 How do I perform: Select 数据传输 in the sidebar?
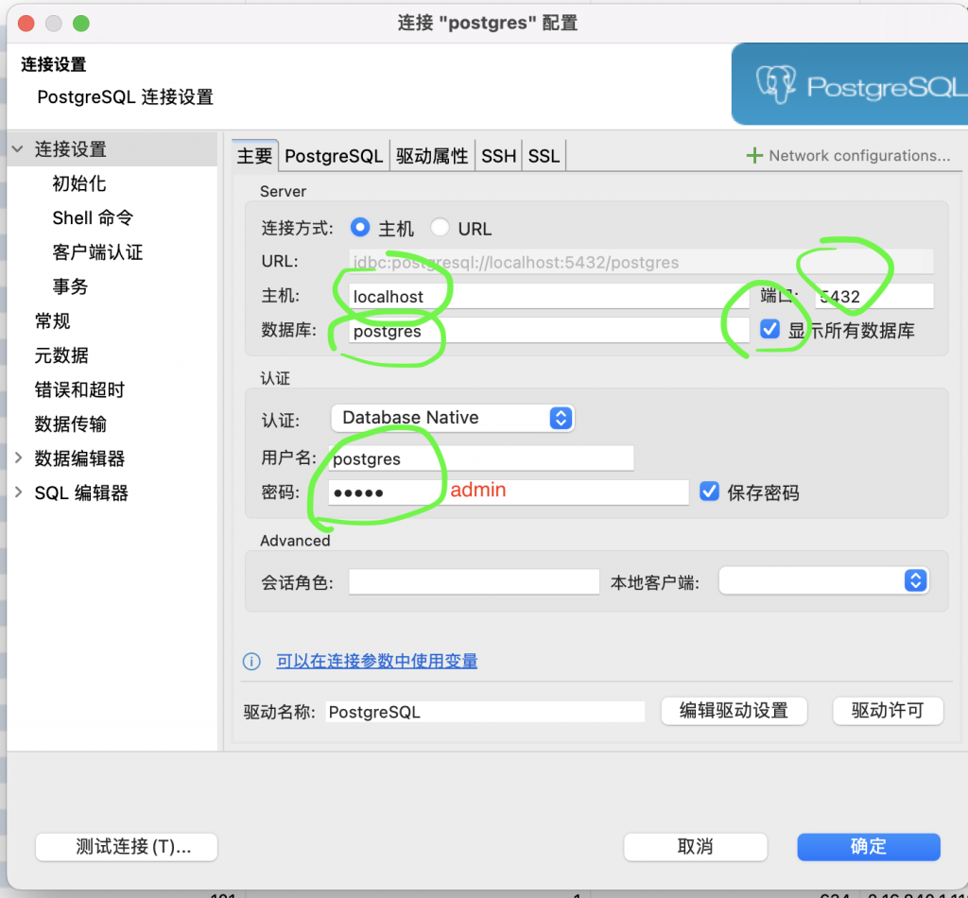point(70,424)
